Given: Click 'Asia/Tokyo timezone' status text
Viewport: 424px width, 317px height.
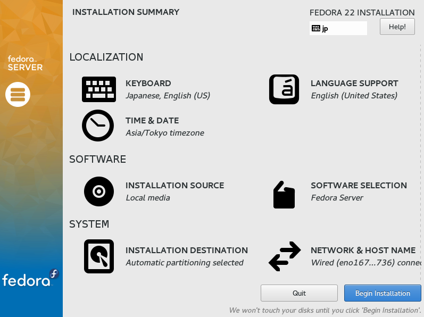Looking at the screenshot, I should click(165, 133).
